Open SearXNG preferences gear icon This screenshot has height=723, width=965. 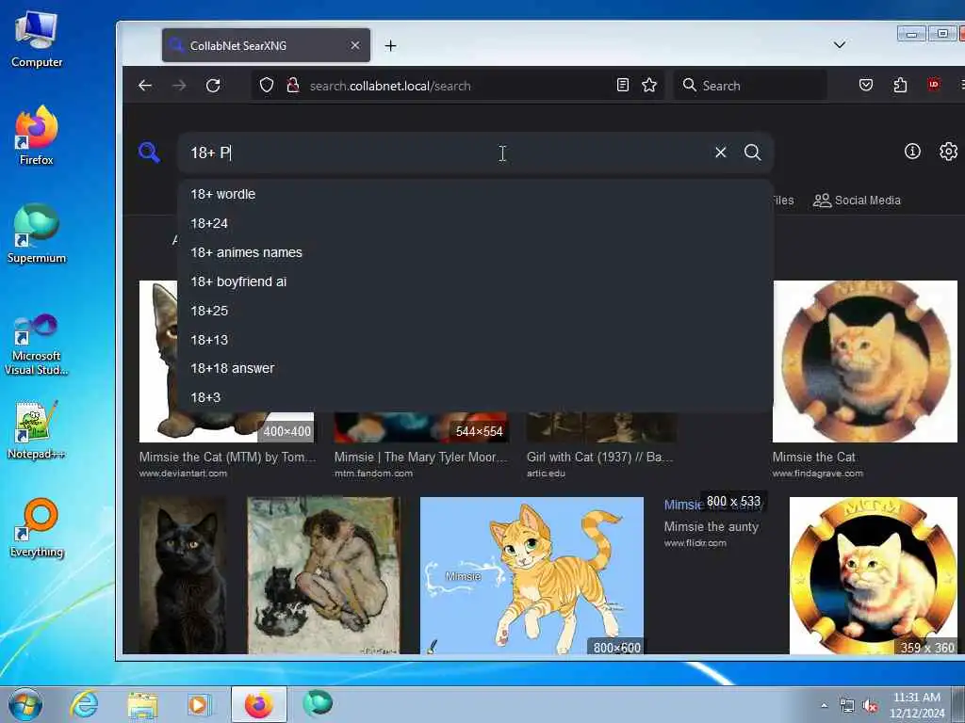pyautogui.click(x=948, y=152)
